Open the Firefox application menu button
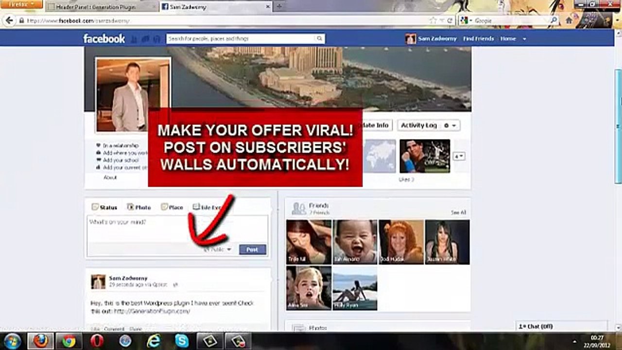Screen dimensions: 622x350 (x=21, y=4)
